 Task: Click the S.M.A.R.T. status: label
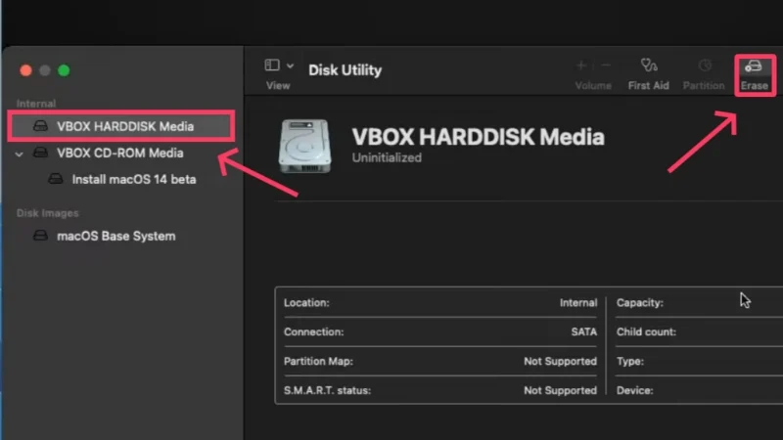(327, 390)
